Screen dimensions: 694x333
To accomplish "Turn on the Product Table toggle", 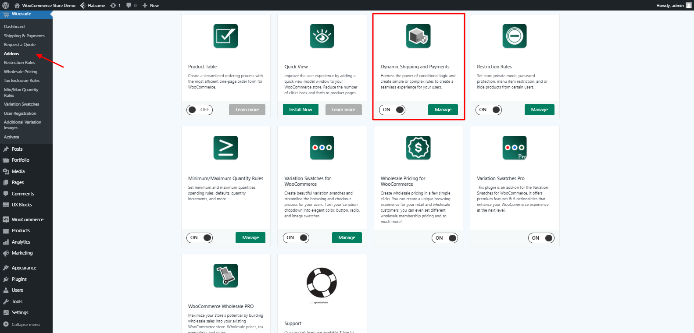I will [200, 110].
